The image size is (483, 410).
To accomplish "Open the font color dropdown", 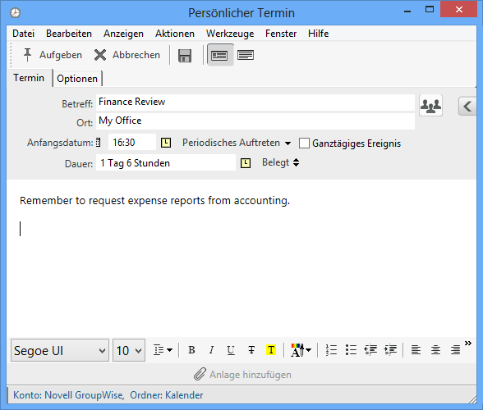I will tap(301, 350).
